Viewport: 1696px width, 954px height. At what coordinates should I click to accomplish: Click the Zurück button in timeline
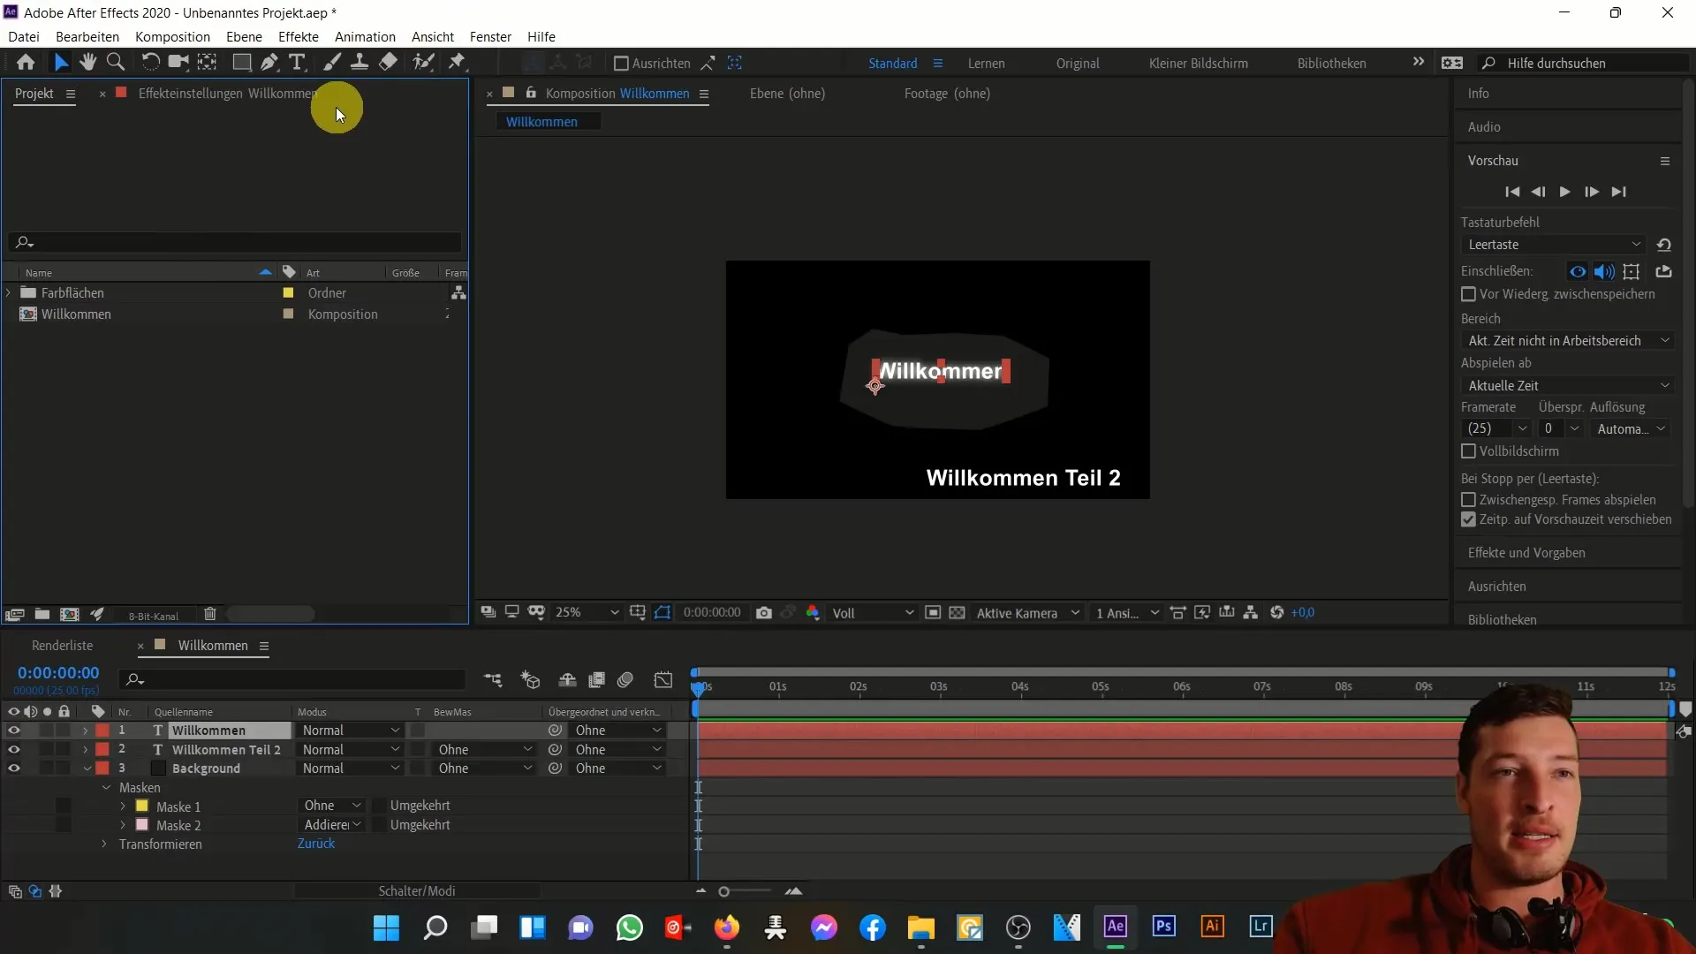315,844
